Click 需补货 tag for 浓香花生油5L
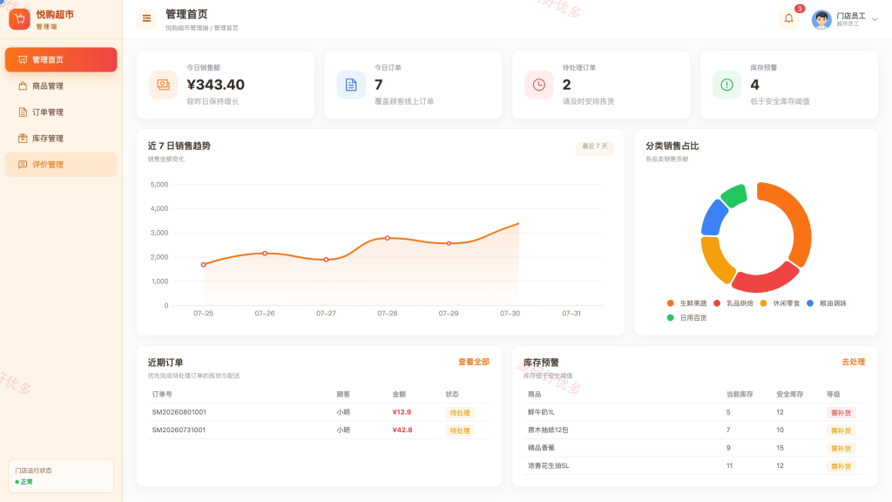Viewport: 892px width, 502px height. coord(841,466)
